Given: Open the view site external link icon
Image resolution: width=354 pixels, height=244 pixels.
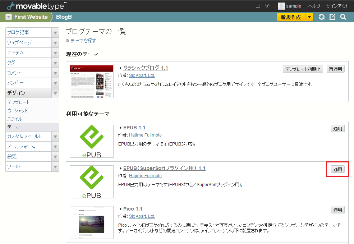Looking at the screenshot, I should 332,17.
